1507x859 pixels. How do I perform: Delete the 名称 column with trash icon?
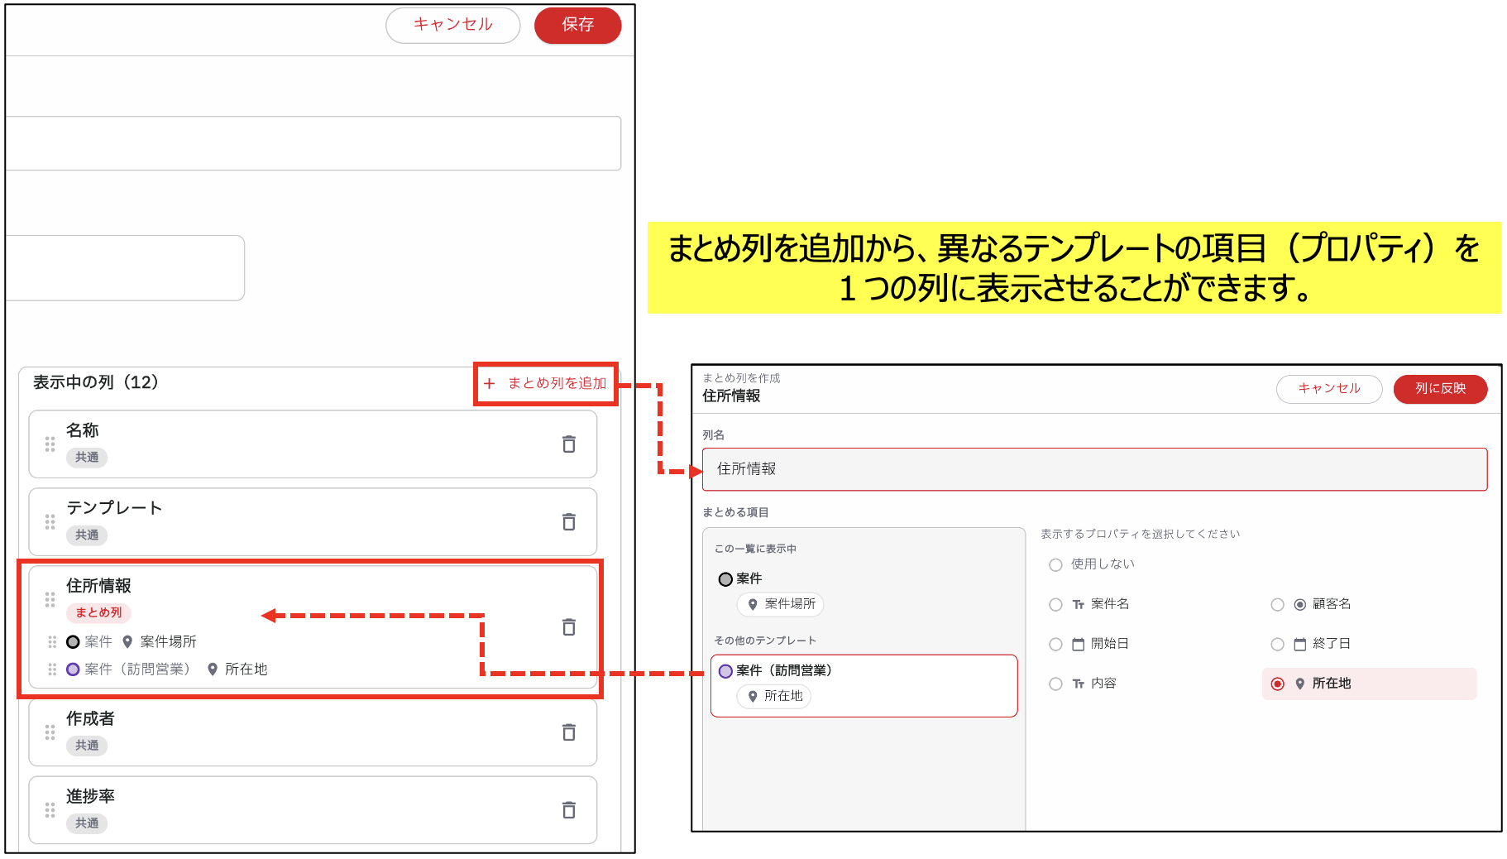pyautogui.click(x=569, y=444)
